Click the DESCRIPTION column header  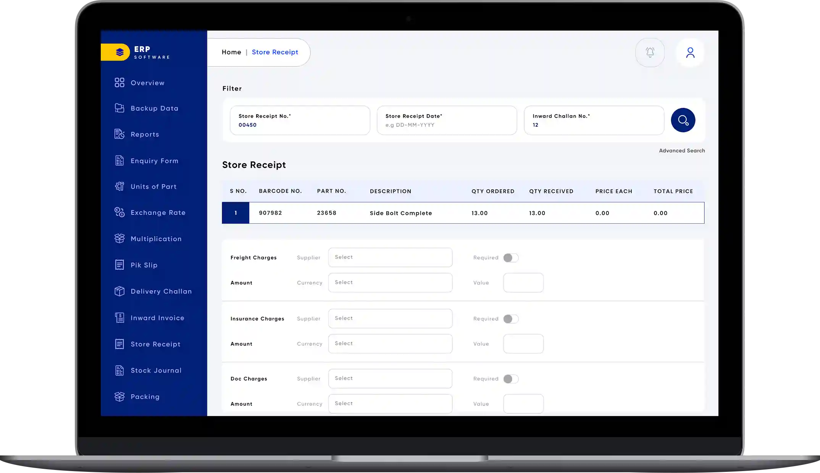pyautogui.click(x=391, y=191)
